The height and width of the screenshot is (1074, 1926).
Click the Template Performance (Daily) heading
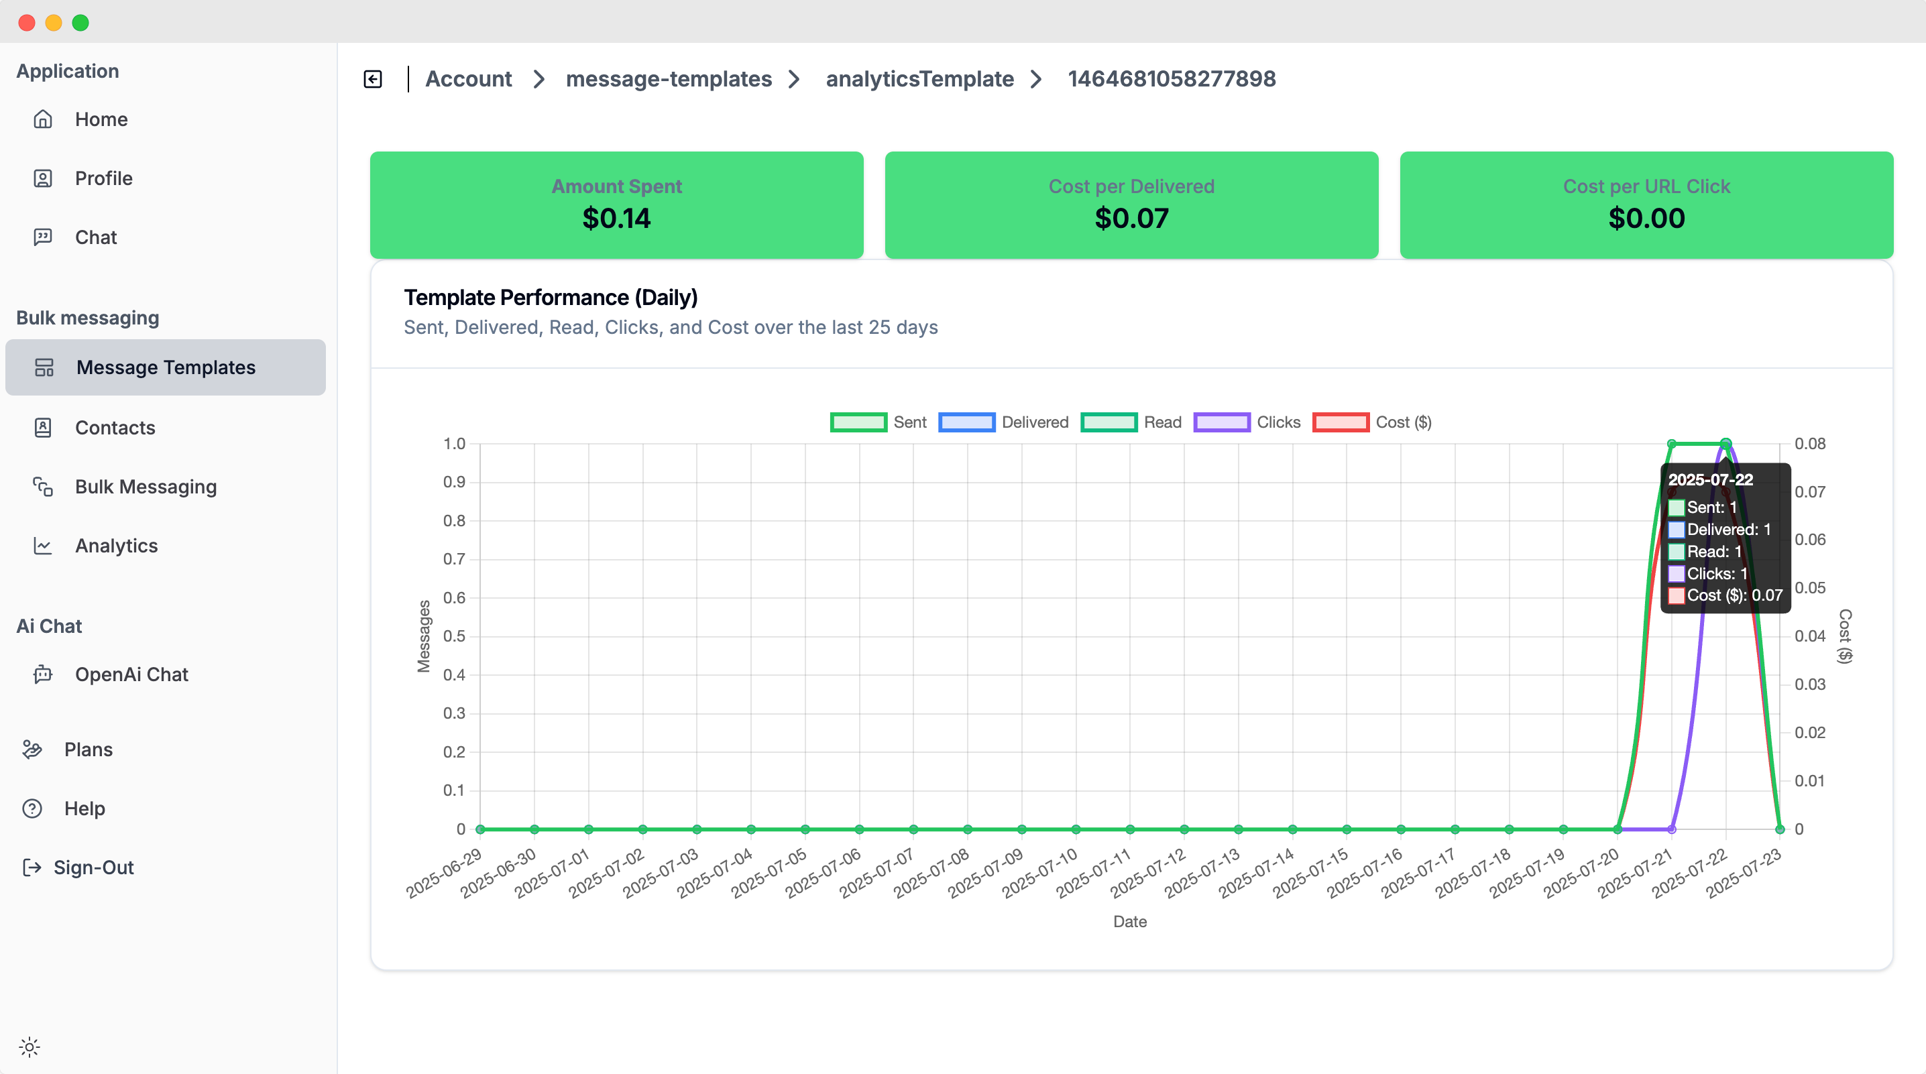tap(551, 298)
